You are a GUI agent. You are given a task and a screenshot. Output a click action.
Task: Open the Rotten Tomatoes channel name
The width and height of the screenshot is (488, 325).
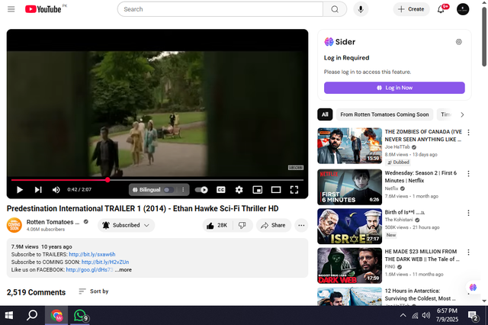click(x=53, y=222)
